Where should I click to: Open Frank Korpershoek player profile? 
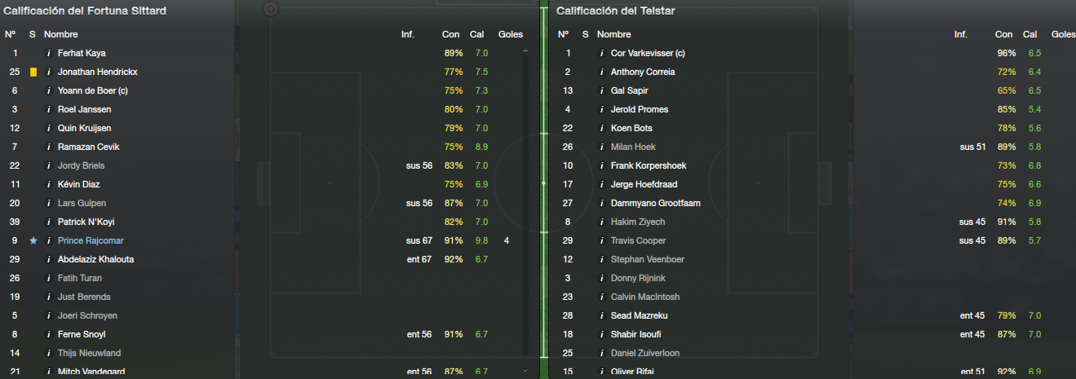point(649,165)
